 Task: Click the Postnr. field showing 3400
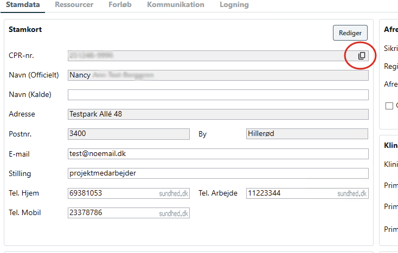(x=129, y=134)
